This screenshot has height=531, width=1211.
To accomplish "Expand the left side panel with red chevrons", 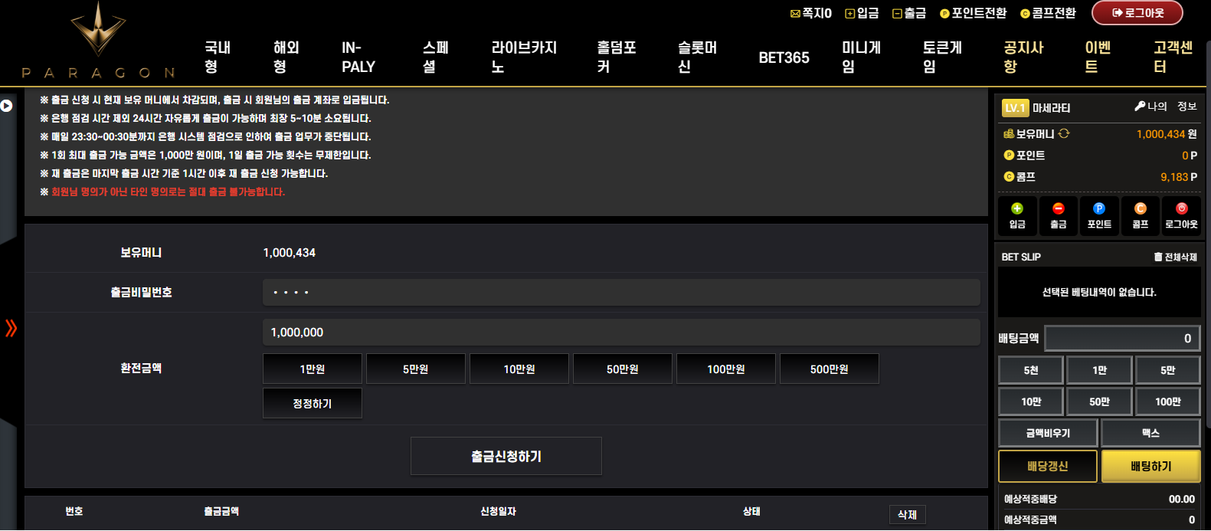I will 11,328.
